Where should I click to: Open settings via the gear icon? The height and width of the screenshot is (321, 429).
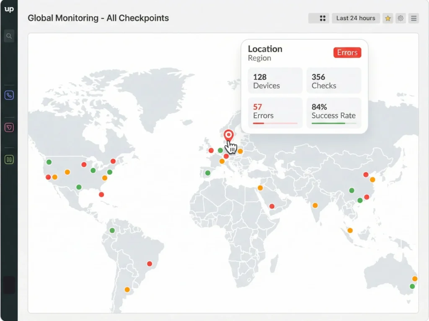point(401,18)
